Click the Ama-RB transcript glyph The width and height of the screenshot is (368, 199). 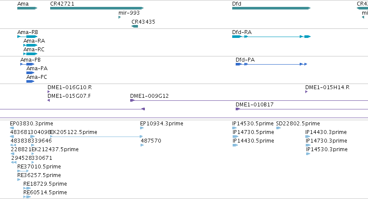[x=27, y=37]
